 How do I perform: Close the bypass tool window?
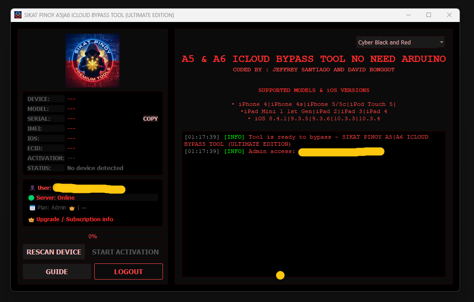tap(449, 15)
